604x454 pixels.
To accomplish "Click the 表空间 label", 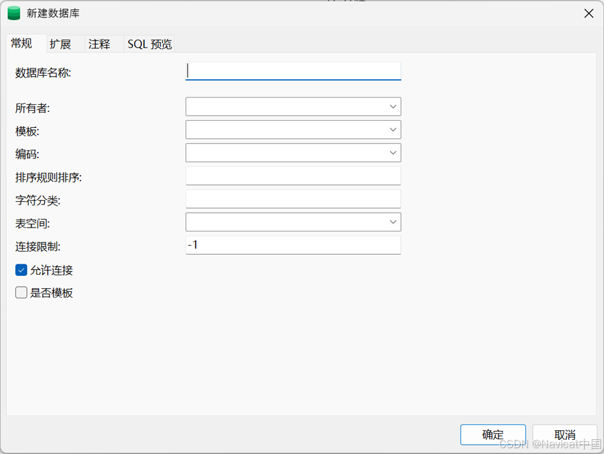I will (32, 224).
